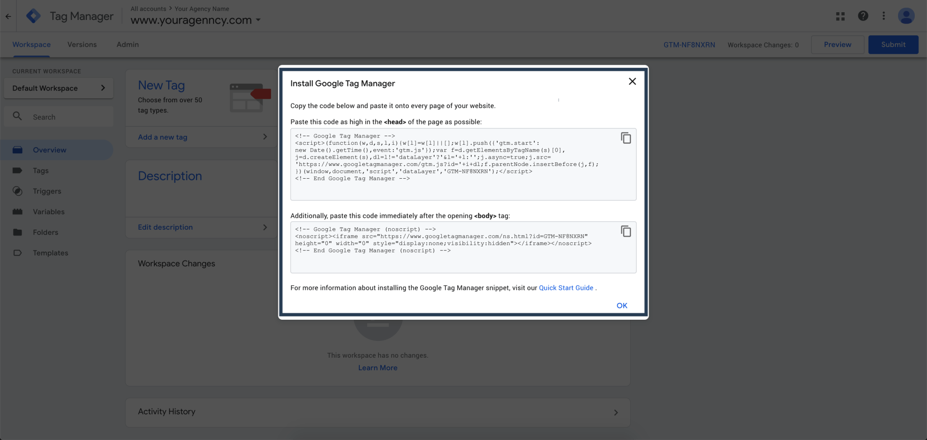This screenshot has width=927, height=440.
Task: Copy the head code snippet
Action: pos(626,138)
